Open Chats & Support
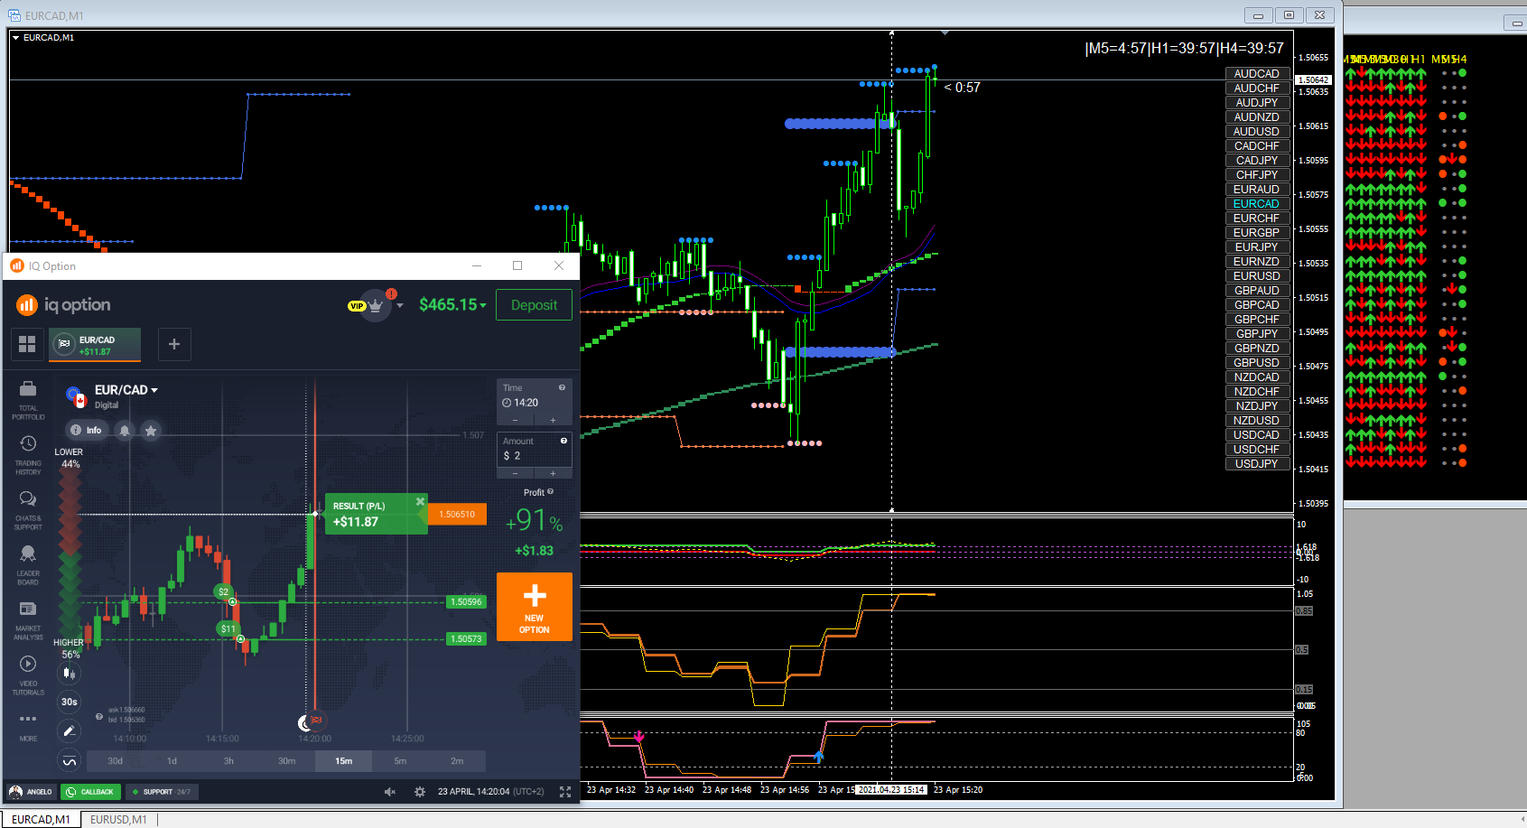The image size is (1527, 828). coord(28,510)
